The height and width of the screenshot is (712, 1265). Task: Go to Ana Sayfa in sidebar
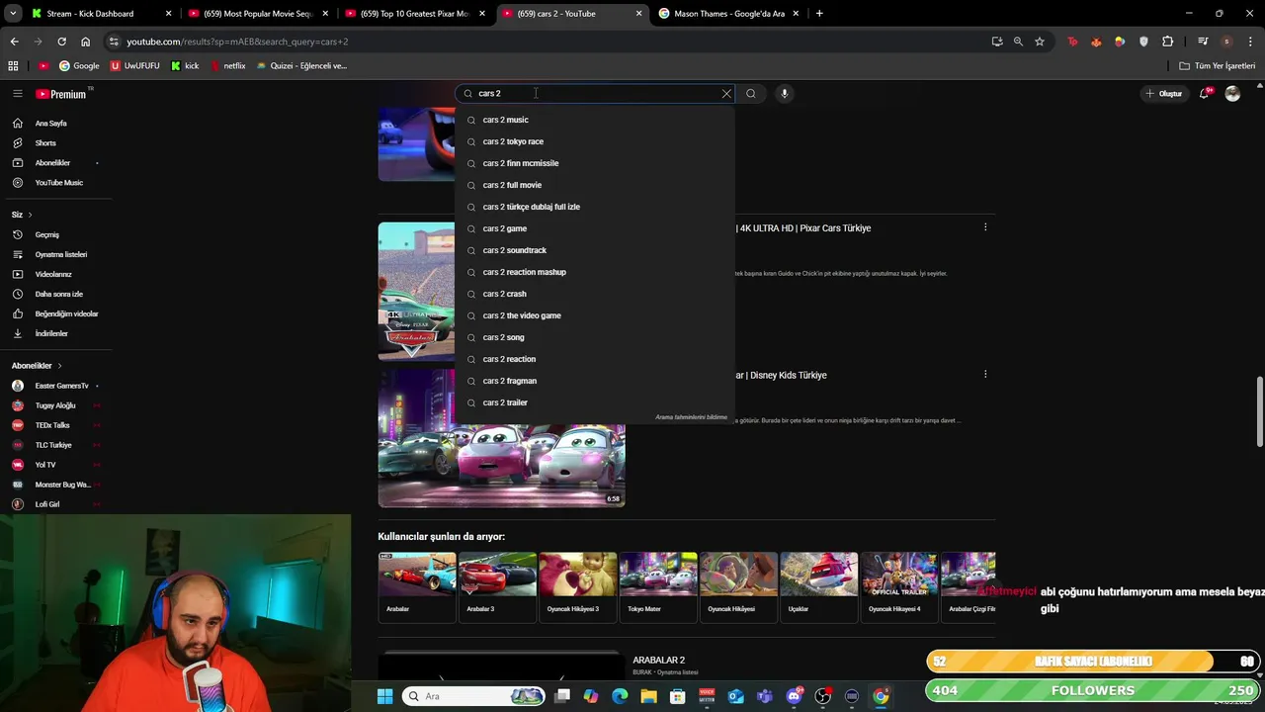[x=51, y=124]
